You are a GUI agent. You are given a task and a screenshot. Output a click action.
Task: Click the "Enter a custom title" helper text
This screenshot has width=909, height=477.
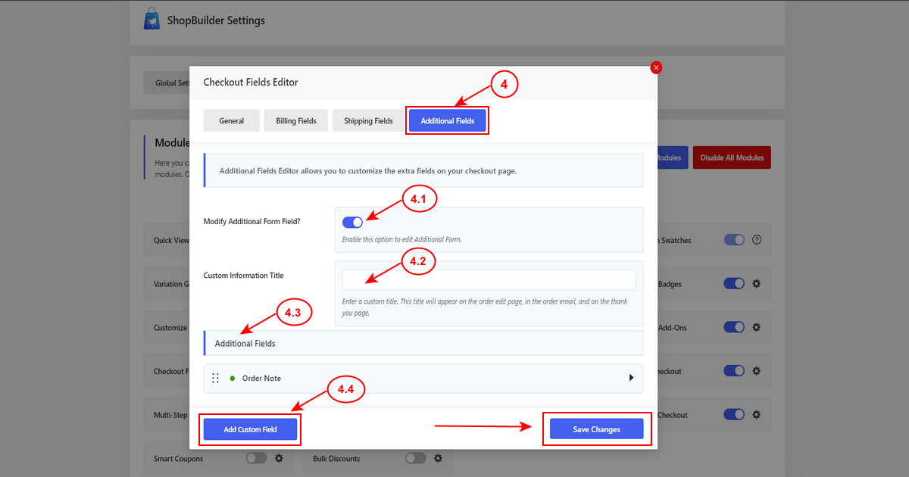point(485,307)
